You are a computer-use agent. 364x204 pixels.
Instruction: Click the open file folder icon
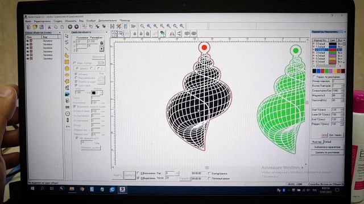[x=35, y=27]
